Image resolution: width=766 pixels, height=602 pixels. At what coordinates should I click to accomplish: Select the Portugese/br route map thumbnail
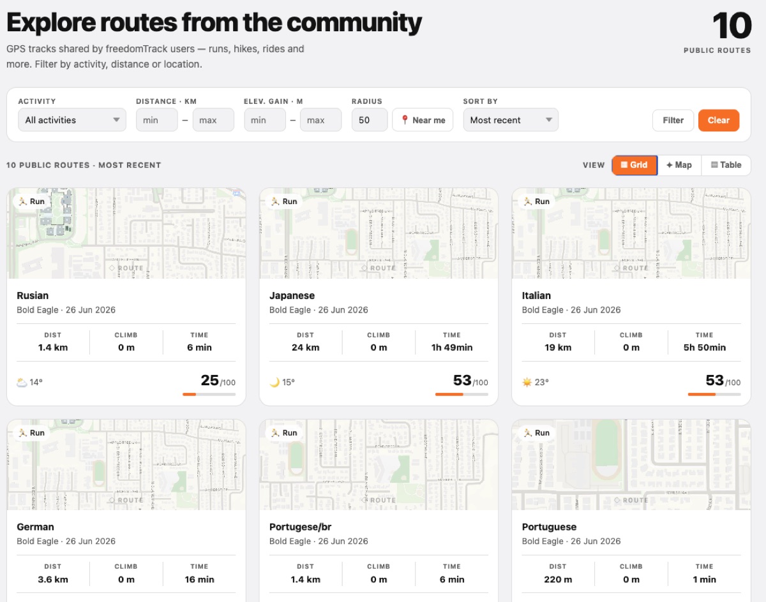pos(379,465)
